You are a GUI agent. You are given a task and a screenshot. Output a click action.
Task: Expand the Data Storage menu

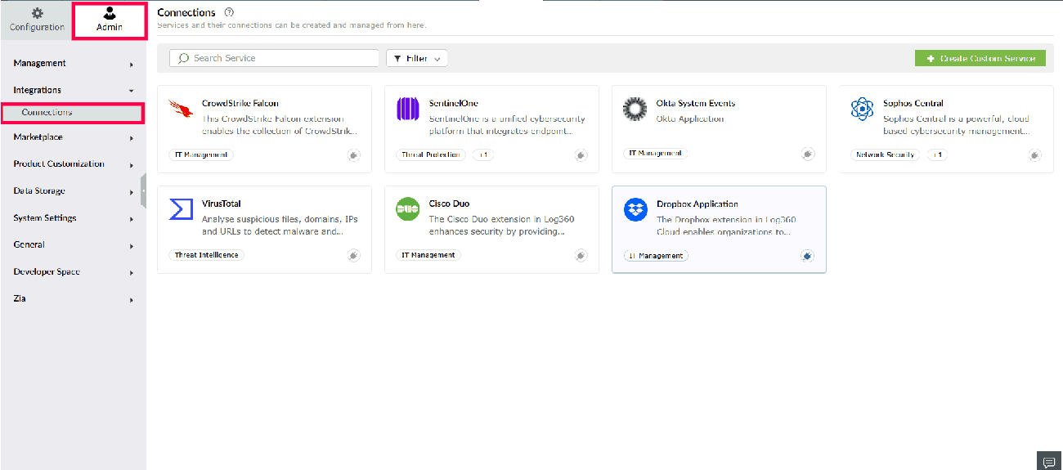tap(74, 191)
